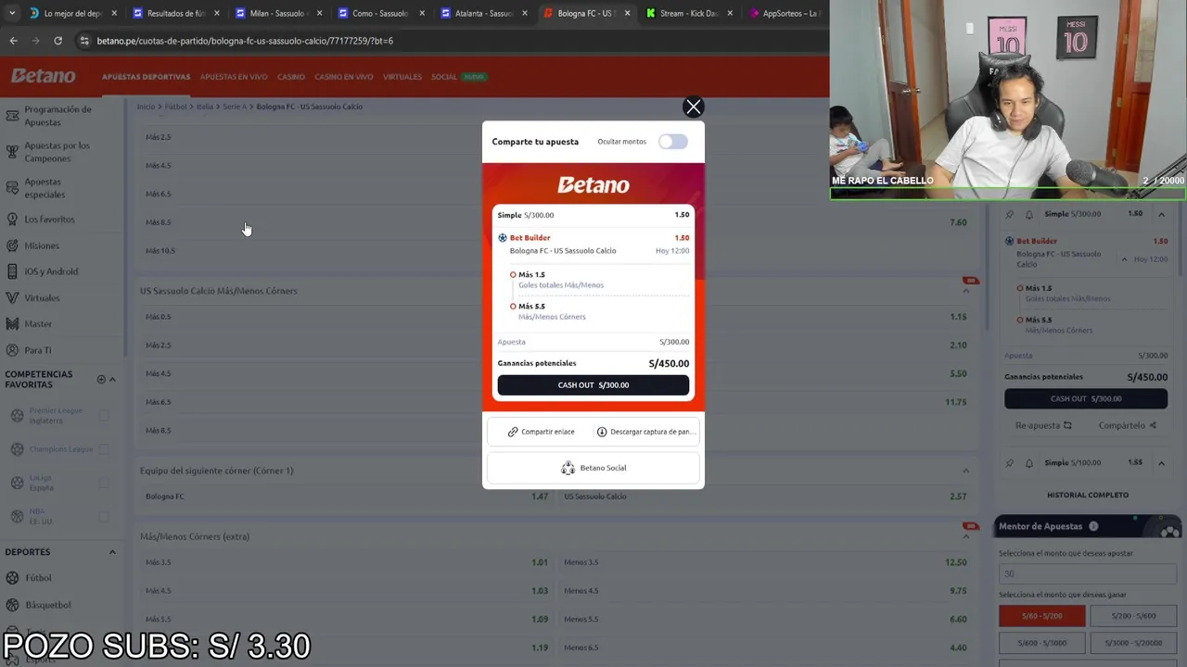Open the browser tab search dropdown
1187x667 pixels.
[x=11, y=13]
